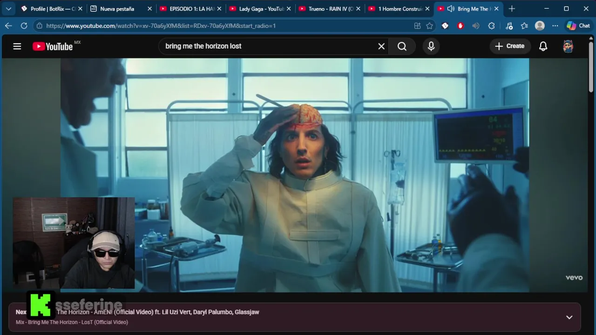Open a new tab with the plus
This screenshot has width=596, height=335.
[512, 8]
